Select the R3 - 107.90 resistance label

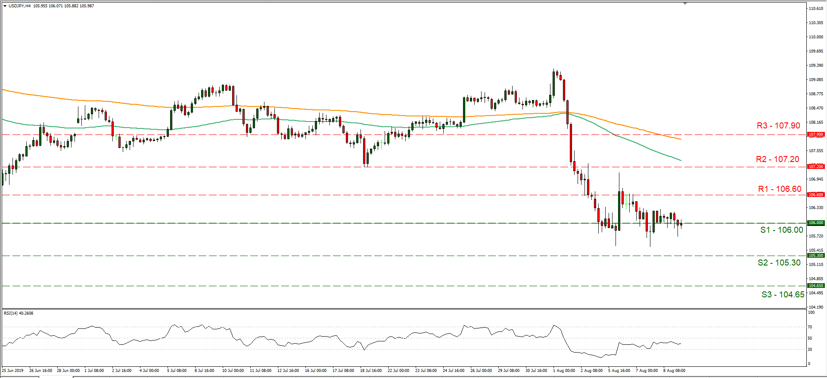click(778, 125)
